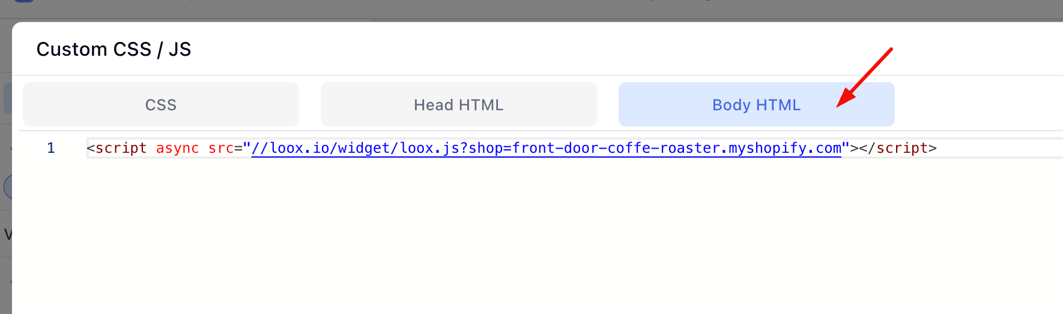
Task: Open the Head HTML tab
Action: tap(458, 105)
